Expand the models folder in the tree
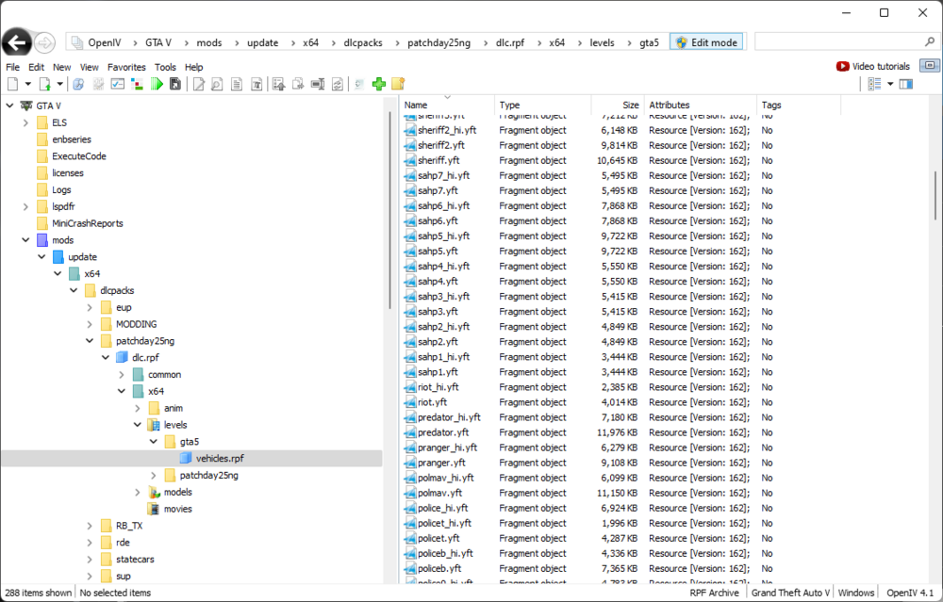Image resolution: width=943 pixels, height=602 pixels. click(x=138, y=492)
